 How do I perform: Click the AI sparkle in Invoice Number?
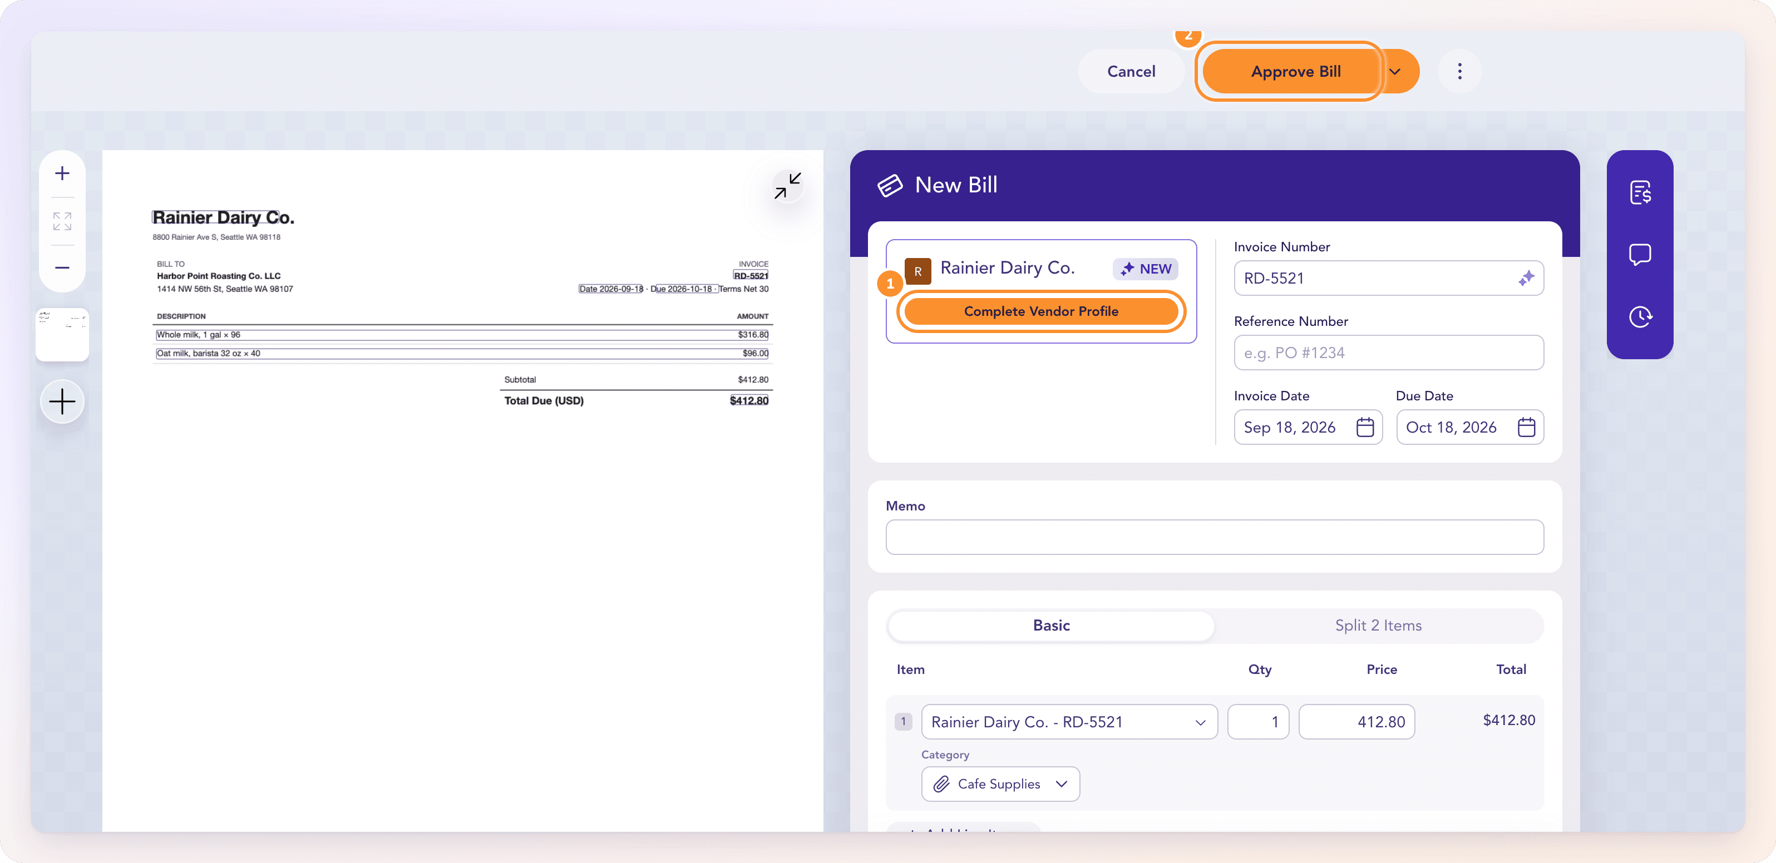(1526, 278)
